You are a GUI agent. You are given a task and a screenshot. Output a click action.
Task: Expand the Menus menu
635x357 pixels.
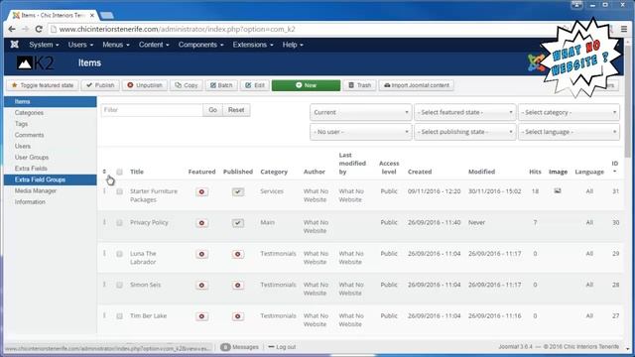point(116,45)
